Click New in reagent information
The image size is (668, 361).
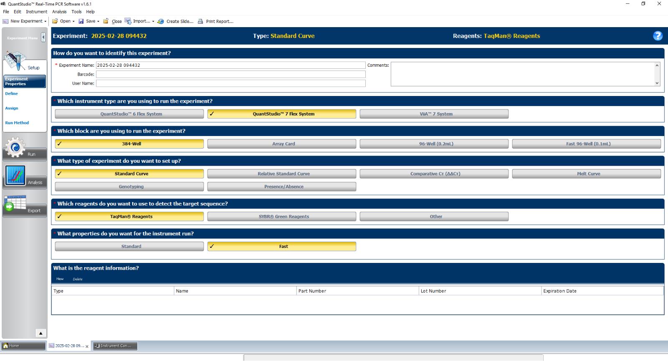tap(60, 279)
